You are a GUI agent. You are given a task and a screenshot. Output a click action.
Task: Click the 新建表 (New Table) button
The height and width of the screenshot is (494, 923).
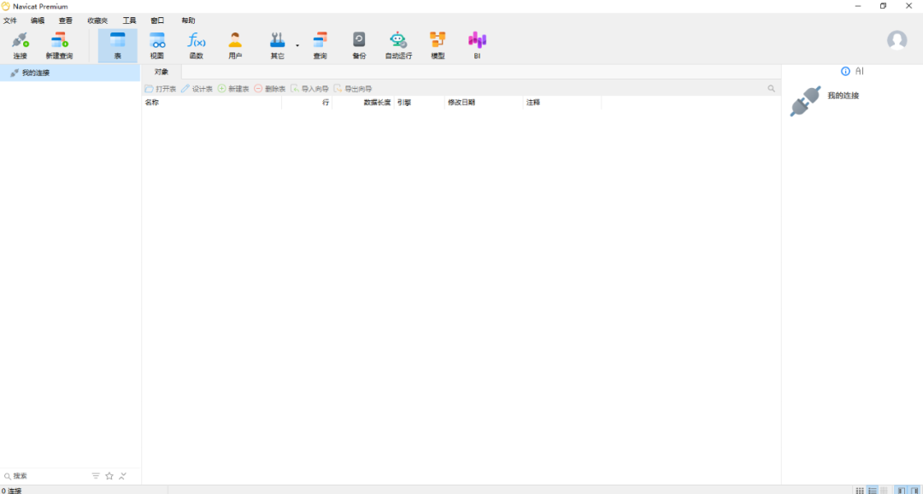pos(233,89)
